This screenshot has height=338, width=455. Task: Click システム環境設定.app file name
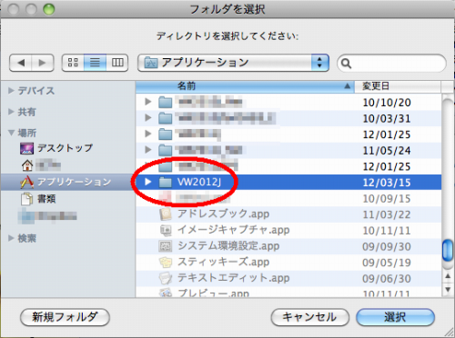(228, 246)
